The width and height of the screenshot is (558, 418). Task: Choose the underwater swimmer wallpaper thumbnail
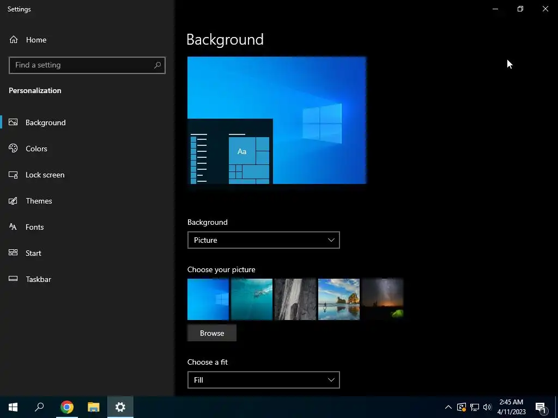pyautogui.click(x=252, y=299)
